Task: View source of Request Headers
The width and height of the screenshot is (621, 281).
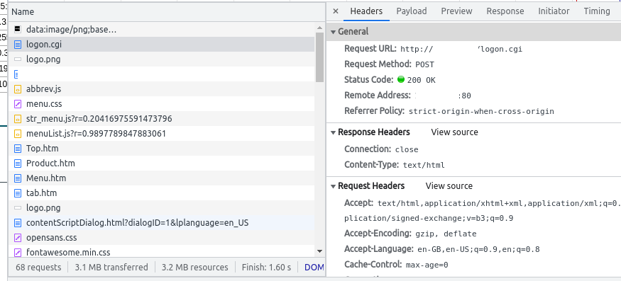Action: pyautogui.click(x=449, y=185)
